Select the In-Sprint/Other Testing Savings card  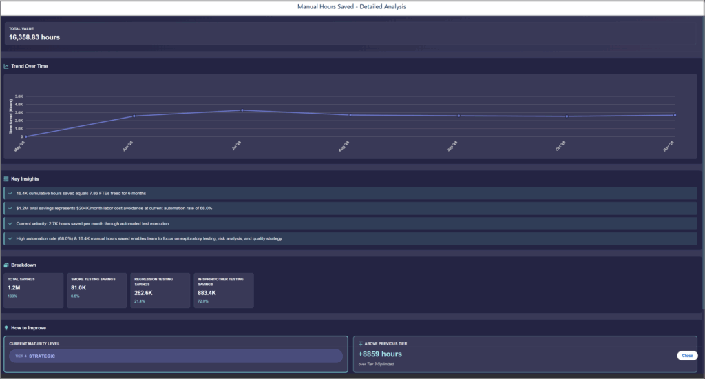223,290
